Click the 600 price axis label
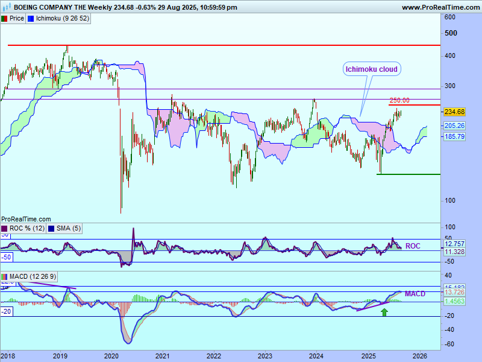This screenshot has width=482, height=362. pyautogui.click(x=450, y=17)
